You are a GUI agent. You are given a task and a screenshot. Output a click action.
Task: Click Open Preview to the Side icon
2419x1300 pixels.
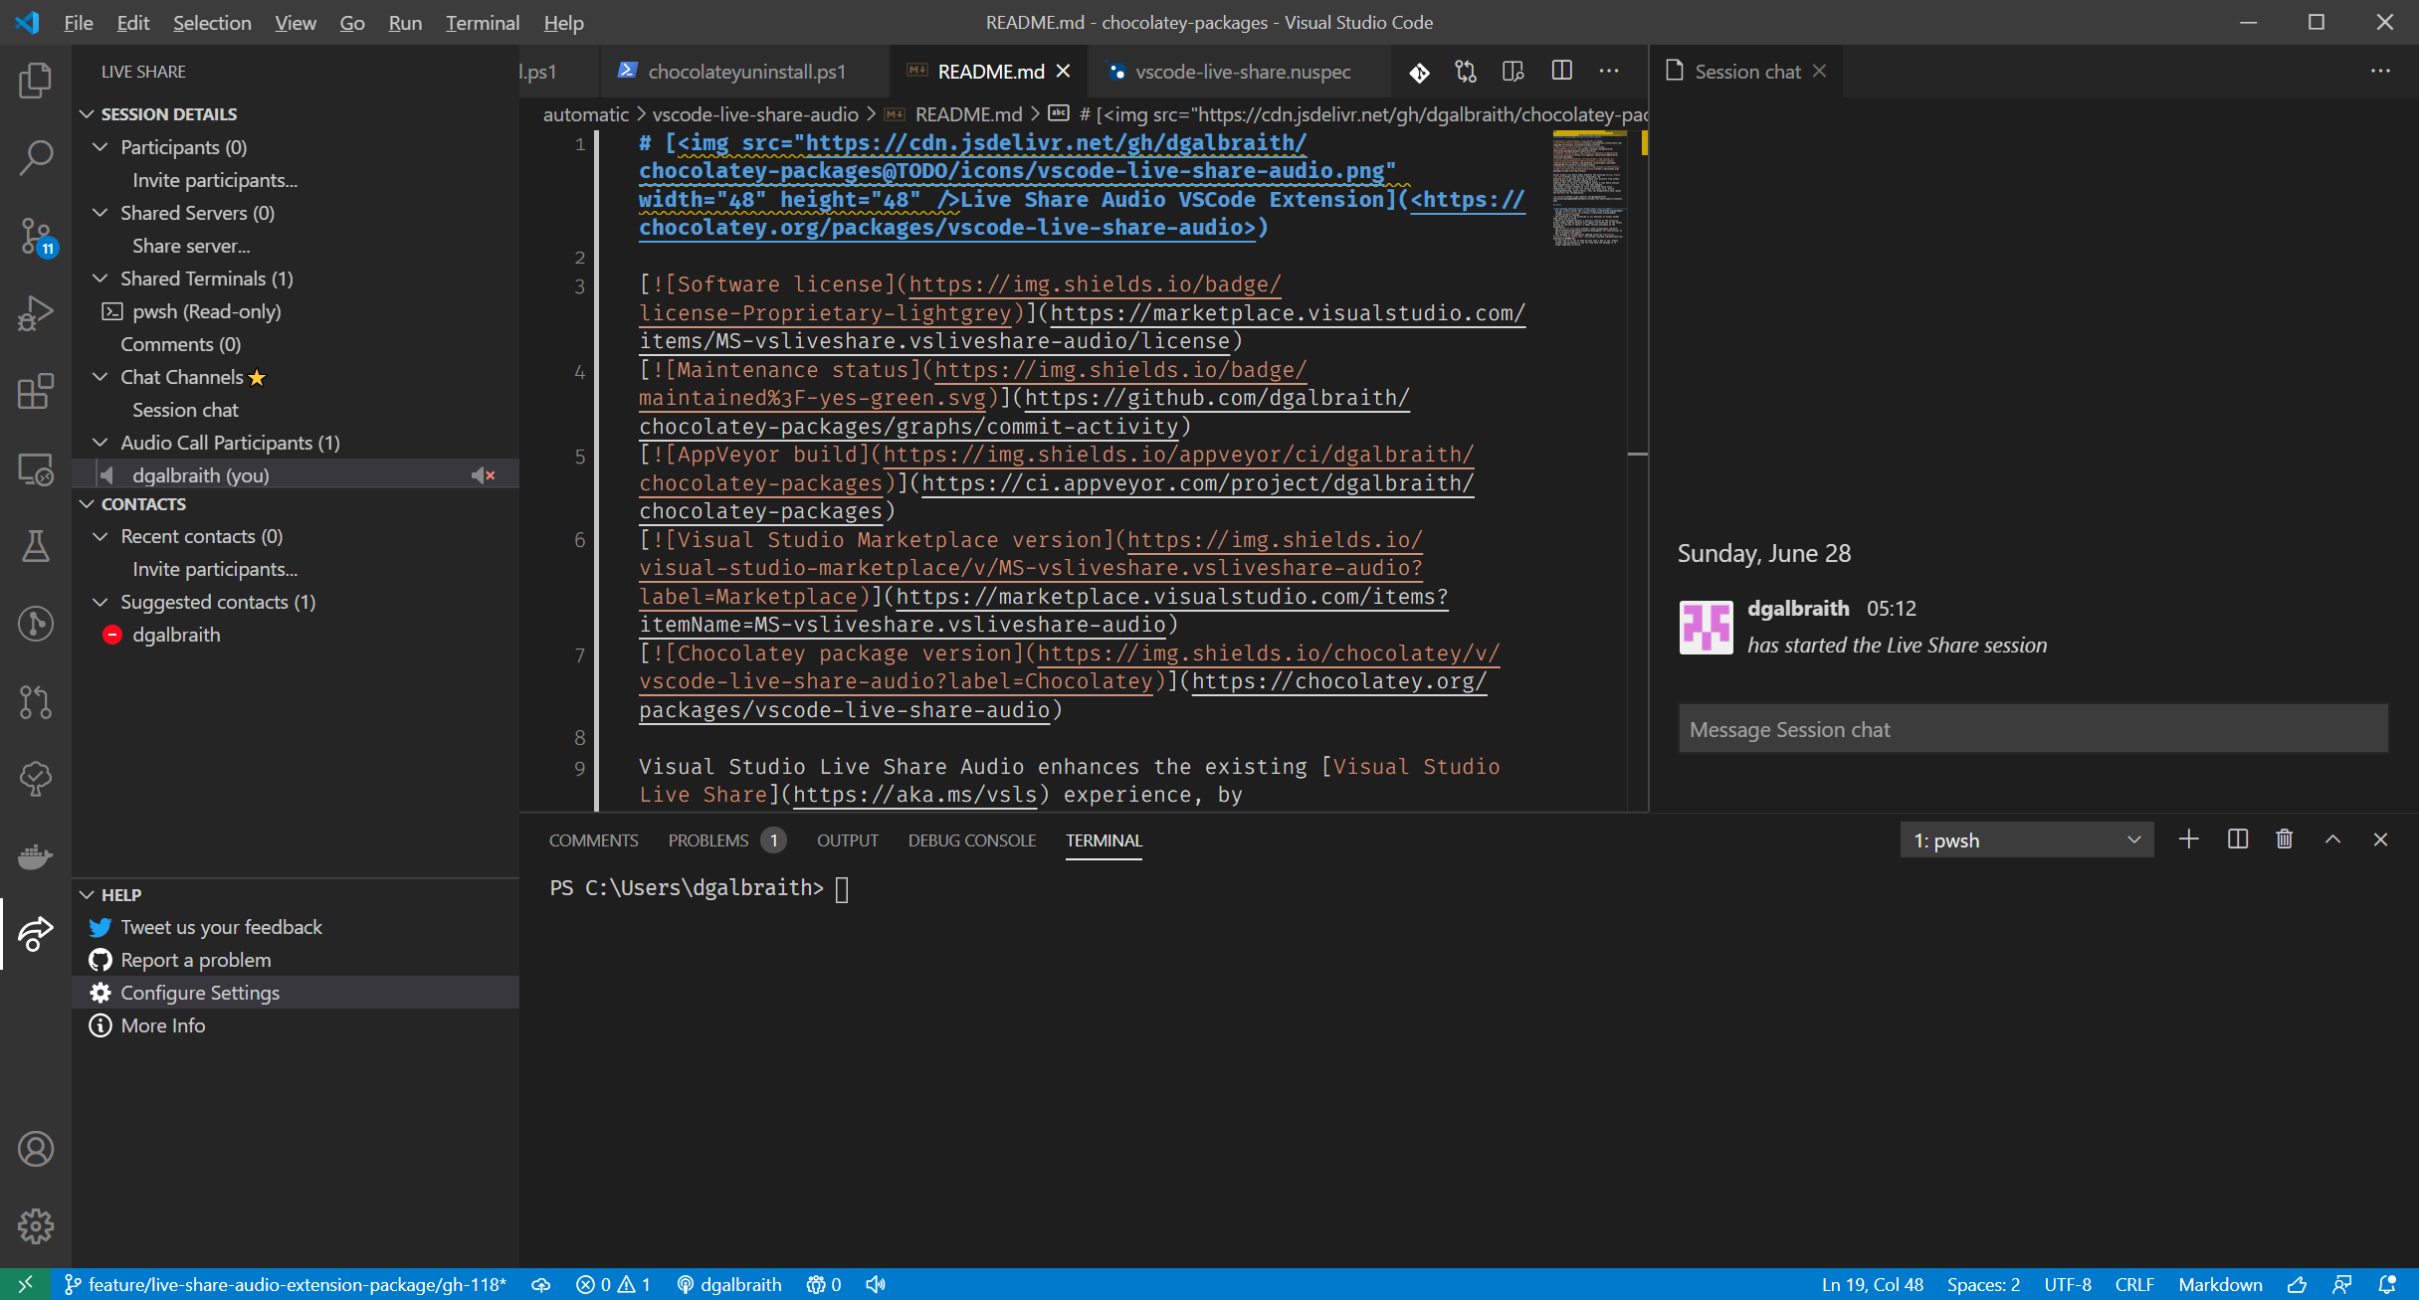1513,72
